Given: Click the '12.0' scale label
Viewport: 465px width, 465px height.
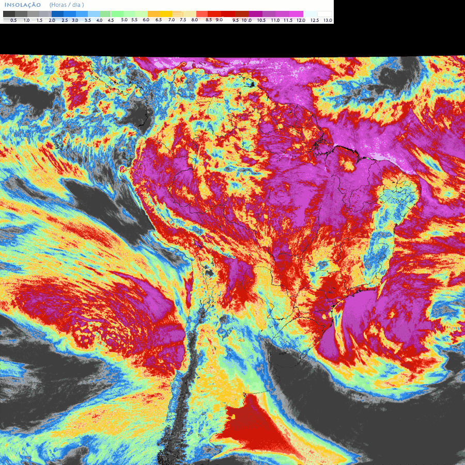Looking at the screenshot, I should pos(301,20).
